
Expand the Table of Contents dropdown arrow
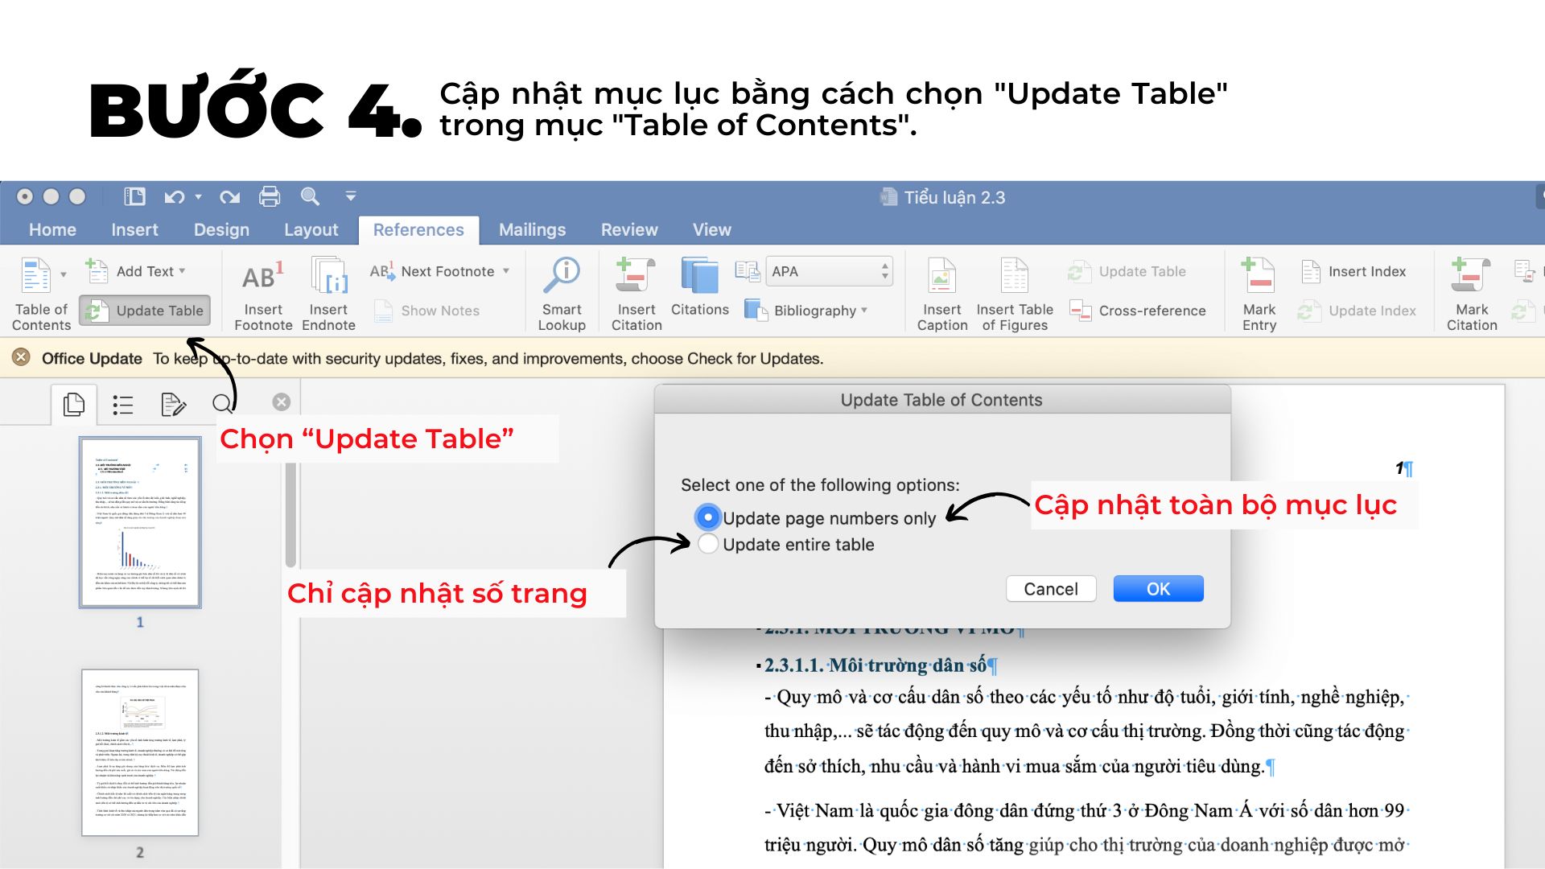(x=64, y=275)
